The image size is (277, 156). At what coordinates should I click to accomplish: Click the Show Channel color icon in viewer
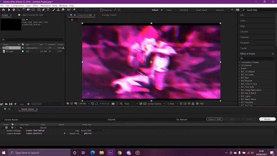[121, 104]
